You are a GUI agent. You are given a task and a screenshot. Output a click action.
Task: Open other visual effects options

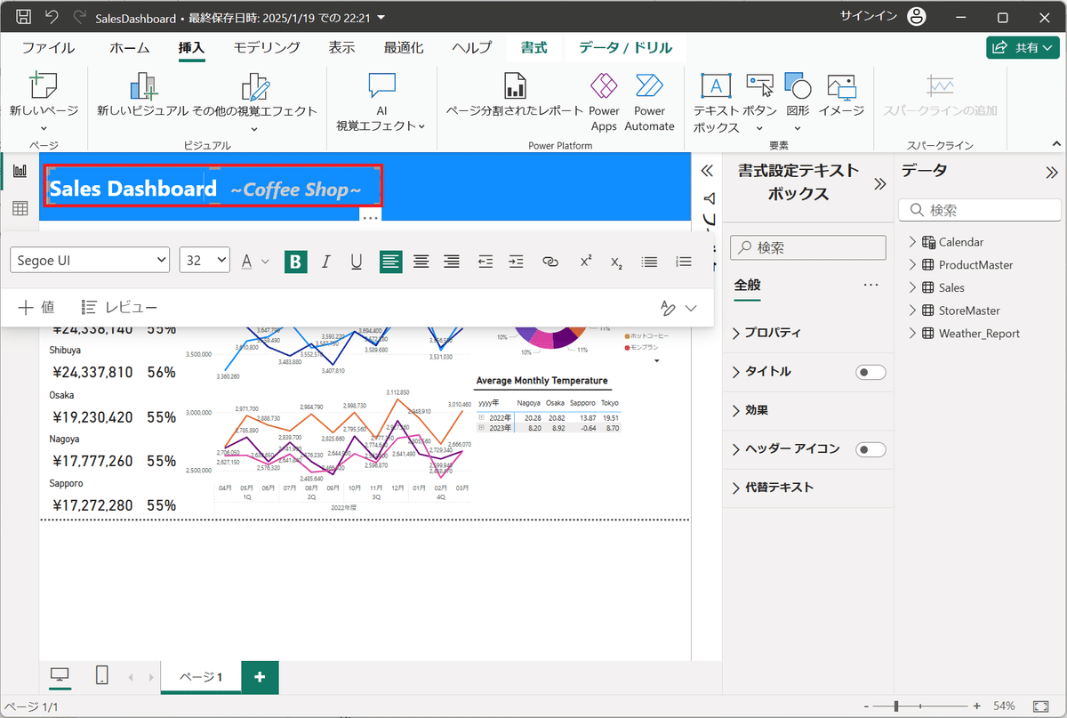[254, 101]
